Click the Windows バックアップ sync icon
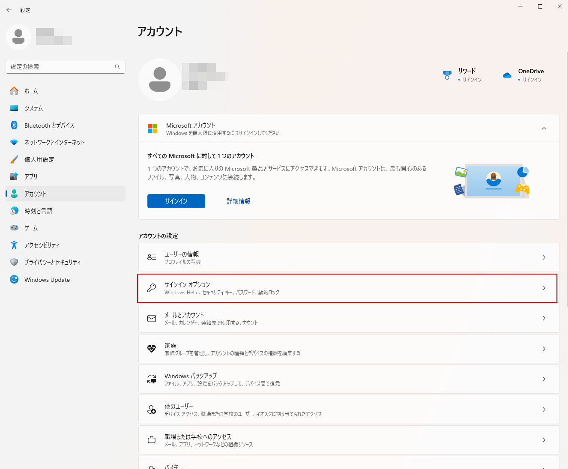 click(x=152, y=379)
